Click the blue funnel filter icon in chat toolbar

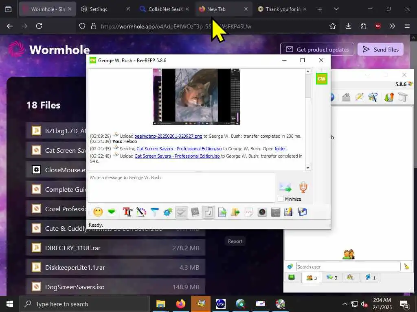[154, 212]
